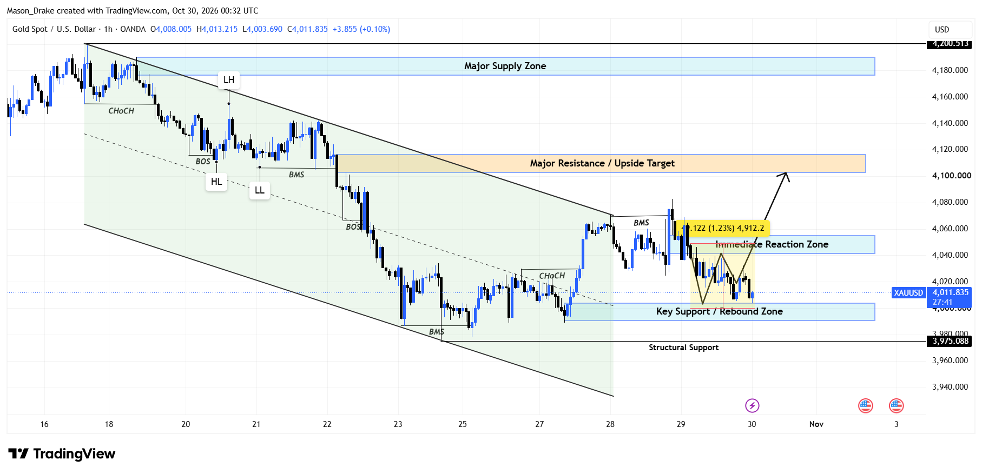Select the yellow (1.23%) 4,912.2 measurement label
Screen dimensions: 982x474
(x=724, y=228)
